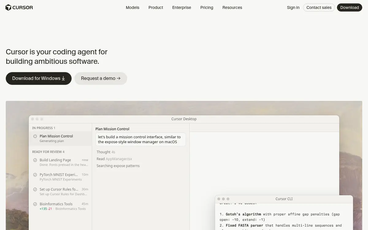Click Request a demo button
Image resolution: width=368 pixels, height=230 pixels.
(x=101, y=78)
